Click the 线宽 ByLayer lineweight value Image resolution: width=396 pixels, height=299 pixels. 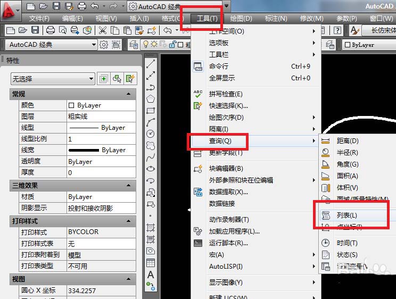[101, 150]
